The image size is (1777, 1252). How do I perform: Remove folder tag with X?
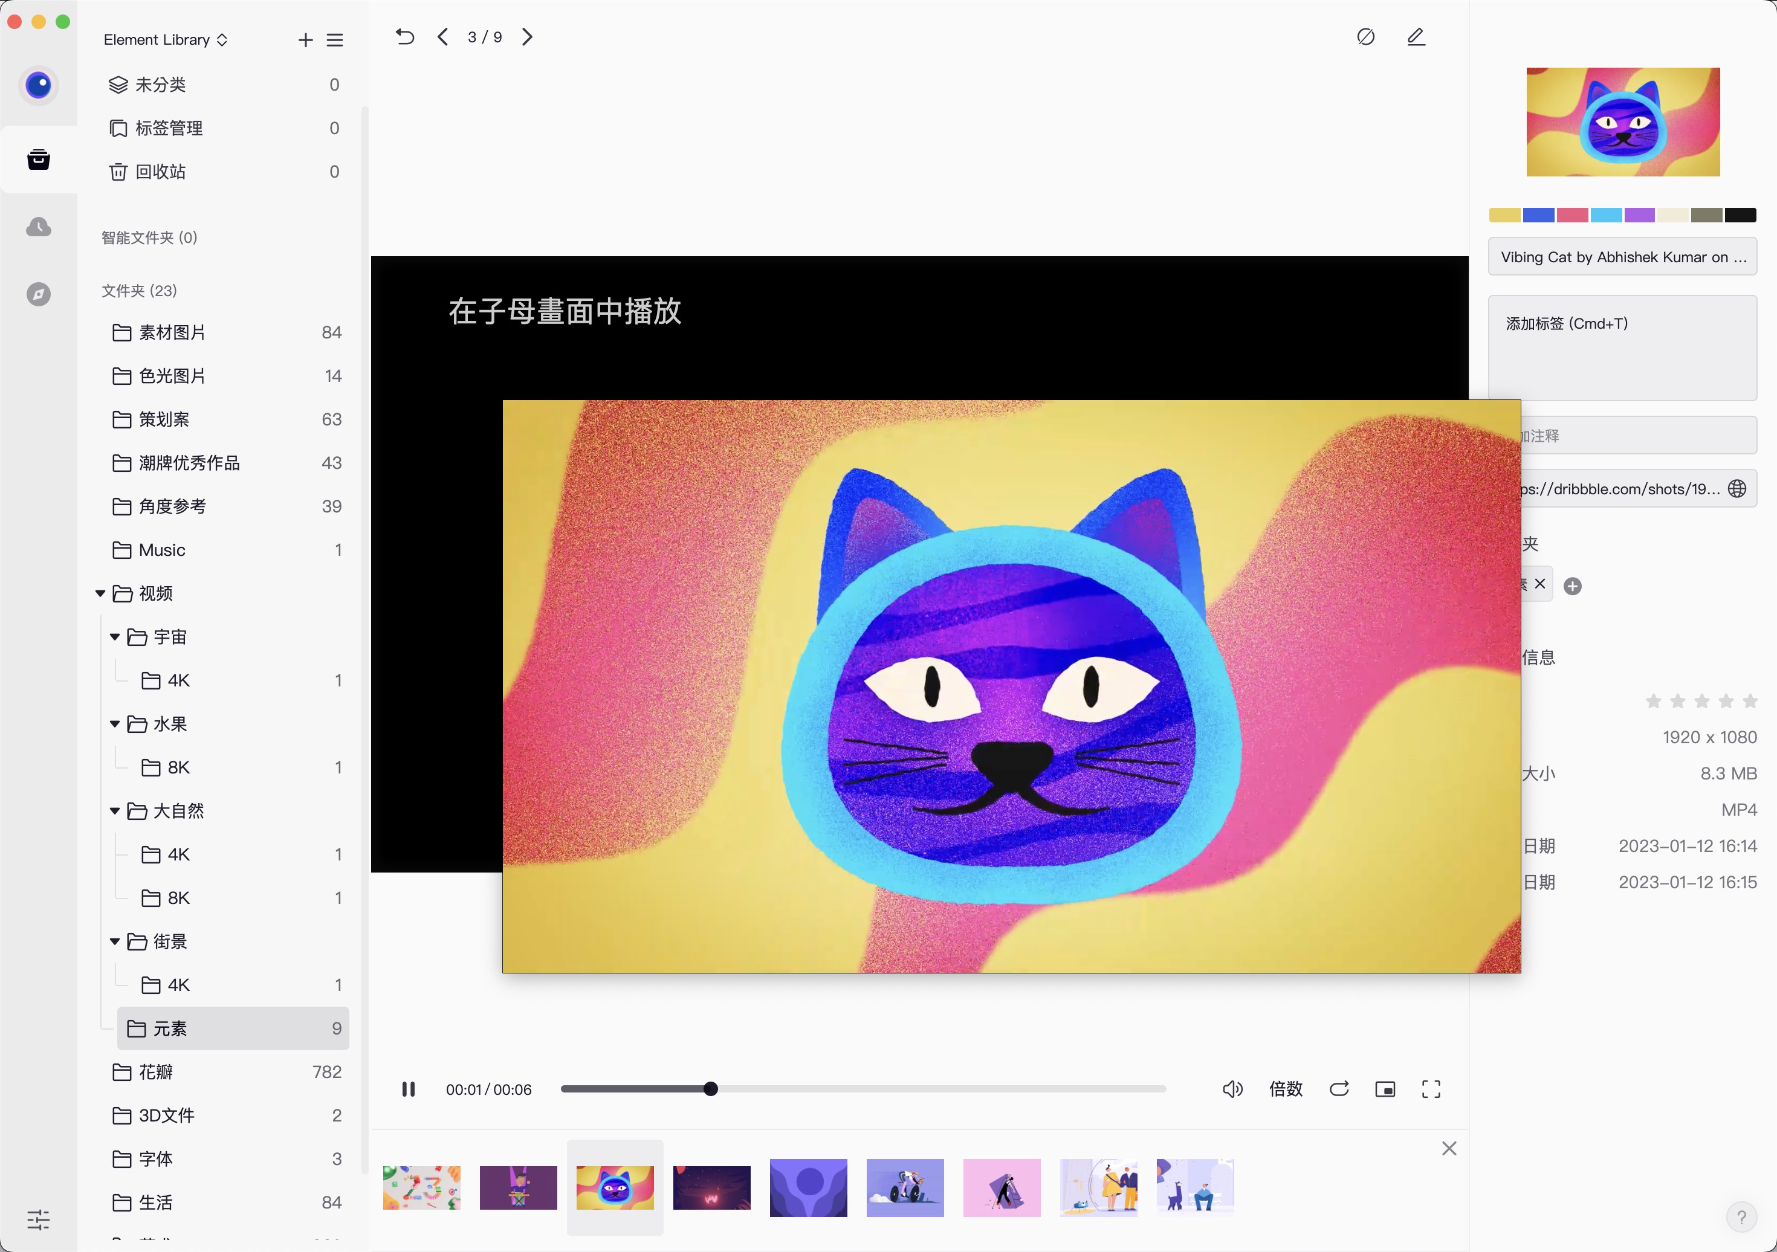click(1540, 584)
